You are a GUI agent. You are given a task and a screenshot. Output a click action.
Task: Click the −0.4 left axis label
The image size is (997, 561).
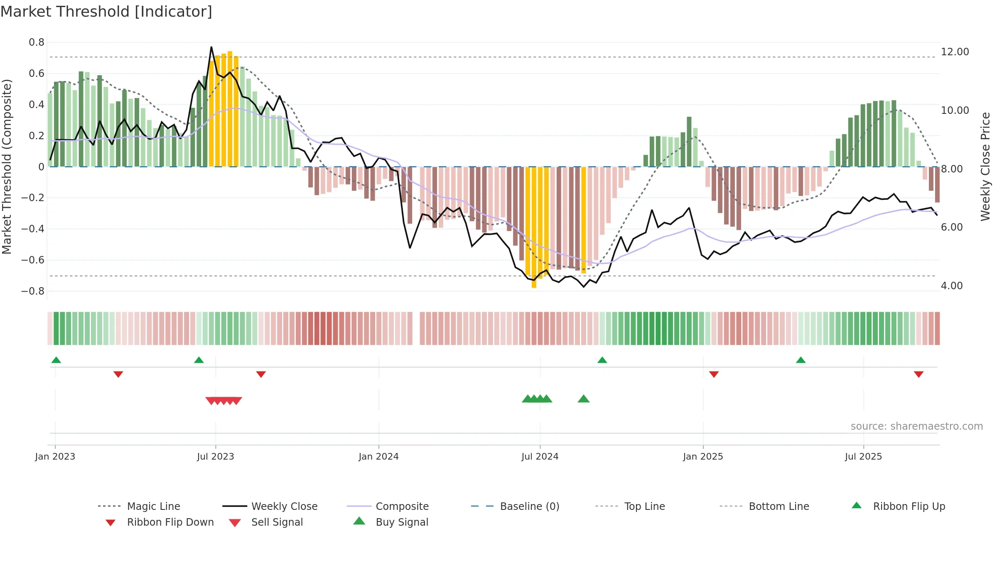point(33,229)
